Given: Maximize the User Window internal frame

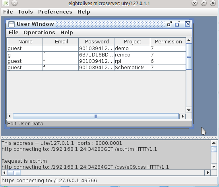Looking at the screenshot, I should point(178,24).
